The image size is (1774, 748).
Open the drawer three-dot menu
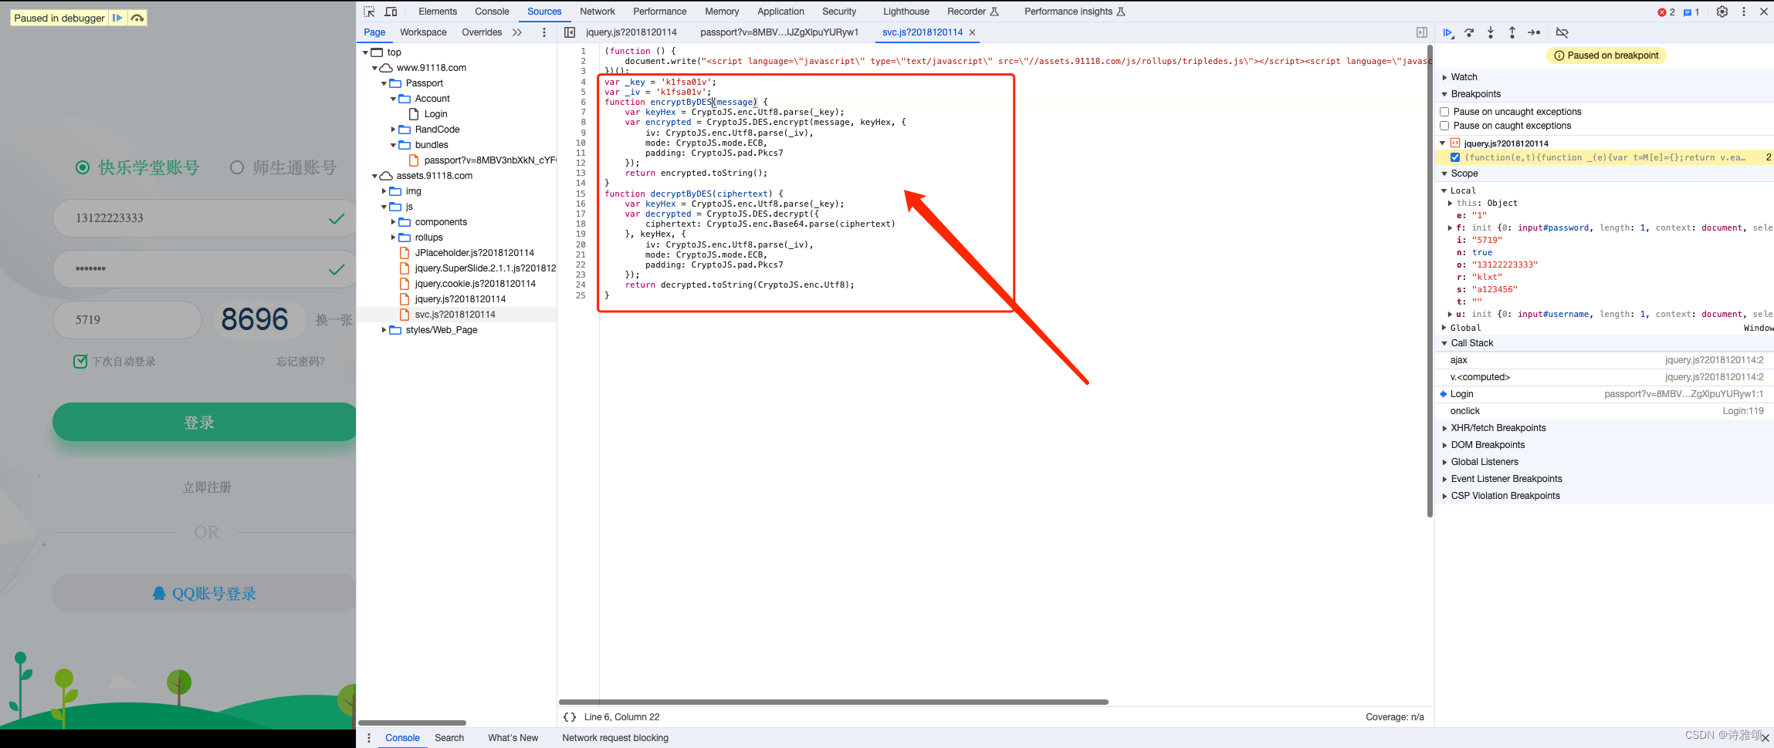(x=369, y=738)
